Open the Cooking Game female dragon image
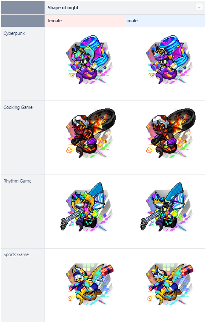This screenshot has width=206, height=323. coord(91,133)
